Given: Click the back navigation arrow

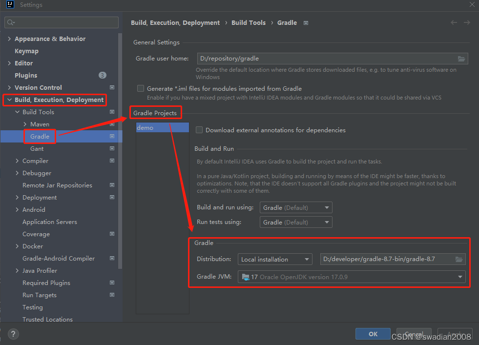Looking at the screenshot, I should (x=454, y=22).
